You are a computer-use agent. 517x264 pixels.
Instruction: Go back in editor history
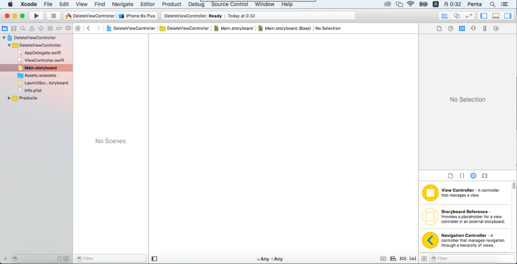[88, 29]
